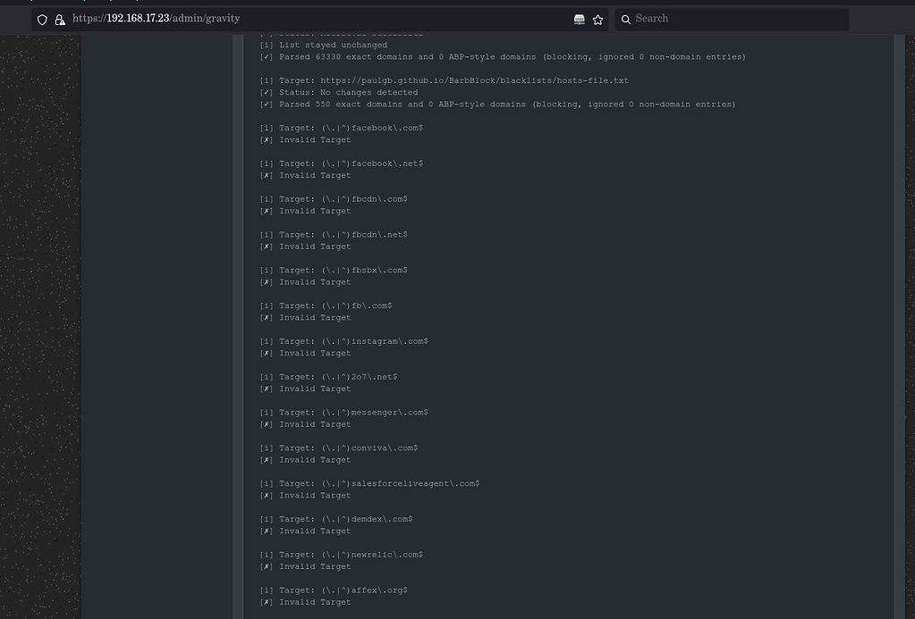This screenshot has width=915, height=619.
Task: Click the red ✗ beside newrelic.com Invalid Target
Action: [x=266, y=566]
